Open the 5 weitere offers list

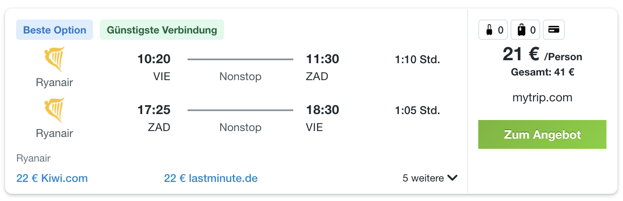430,178
